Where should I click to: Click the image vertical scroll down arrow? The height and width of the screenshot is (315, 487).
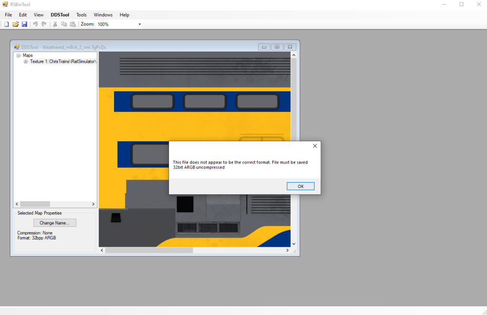294,244
